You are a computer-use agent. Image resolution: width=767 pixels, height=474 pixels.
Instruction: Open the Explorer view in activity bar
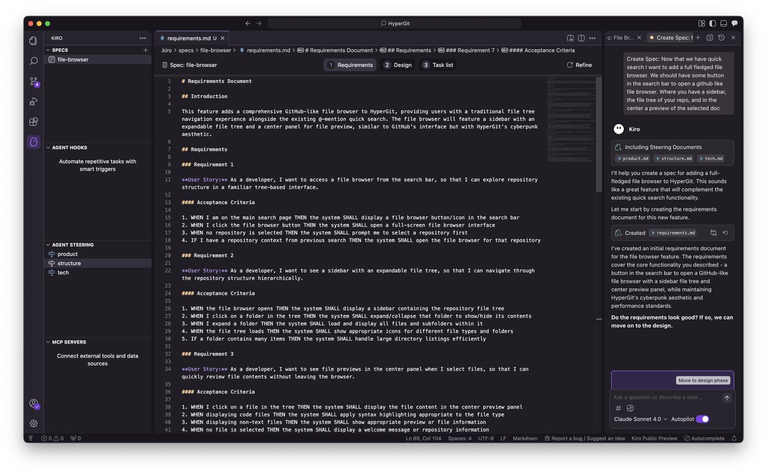point(33,40)
